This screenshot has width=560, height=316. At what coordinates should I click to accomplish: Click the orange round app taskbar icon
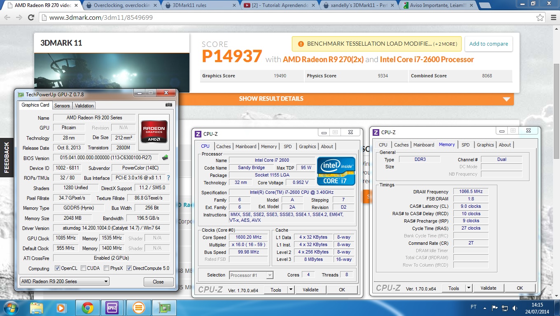(139, 307)
